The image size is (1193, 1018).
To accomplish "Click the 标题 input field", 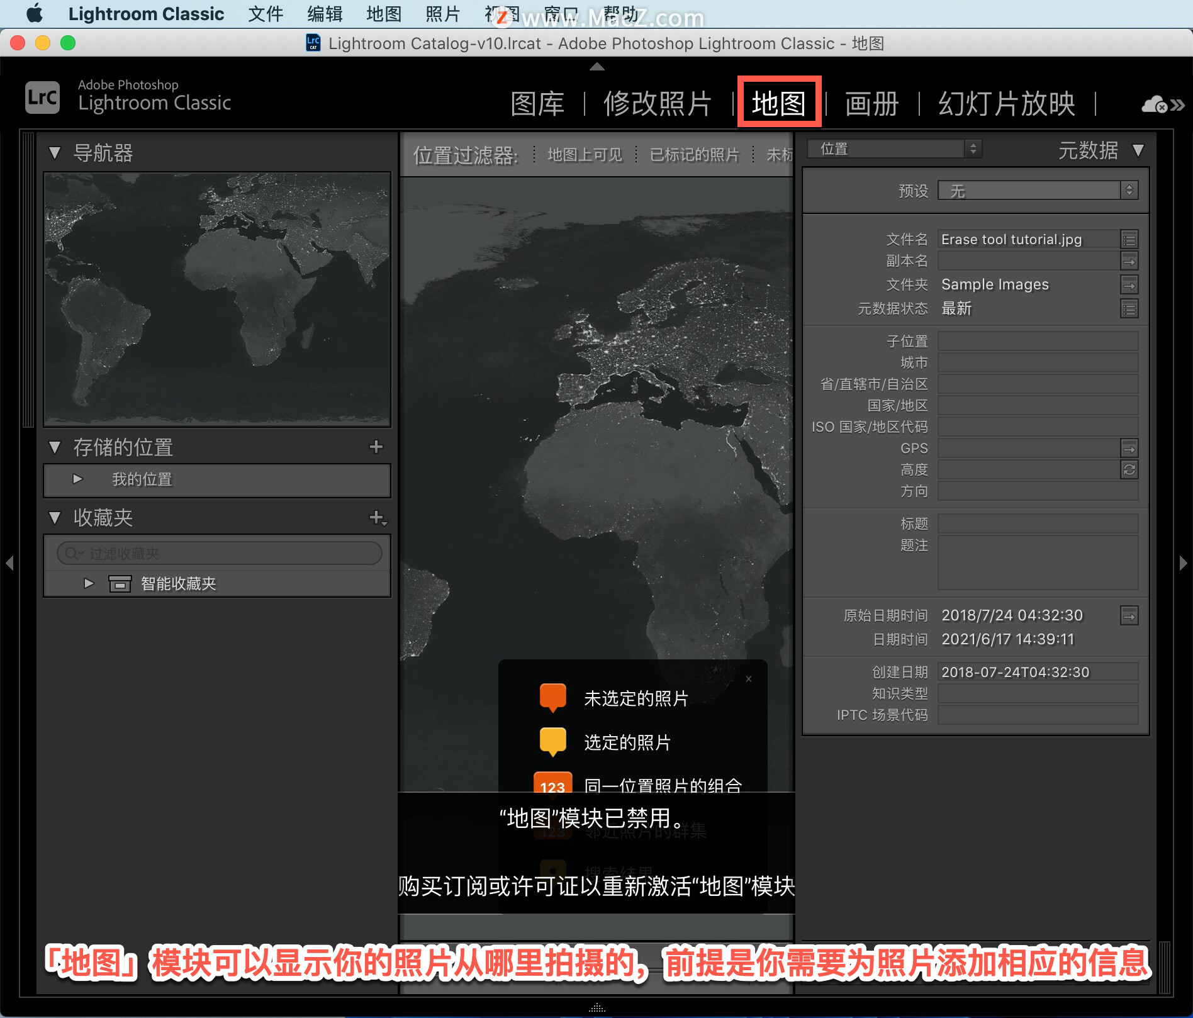I will tap(1038, 523).
